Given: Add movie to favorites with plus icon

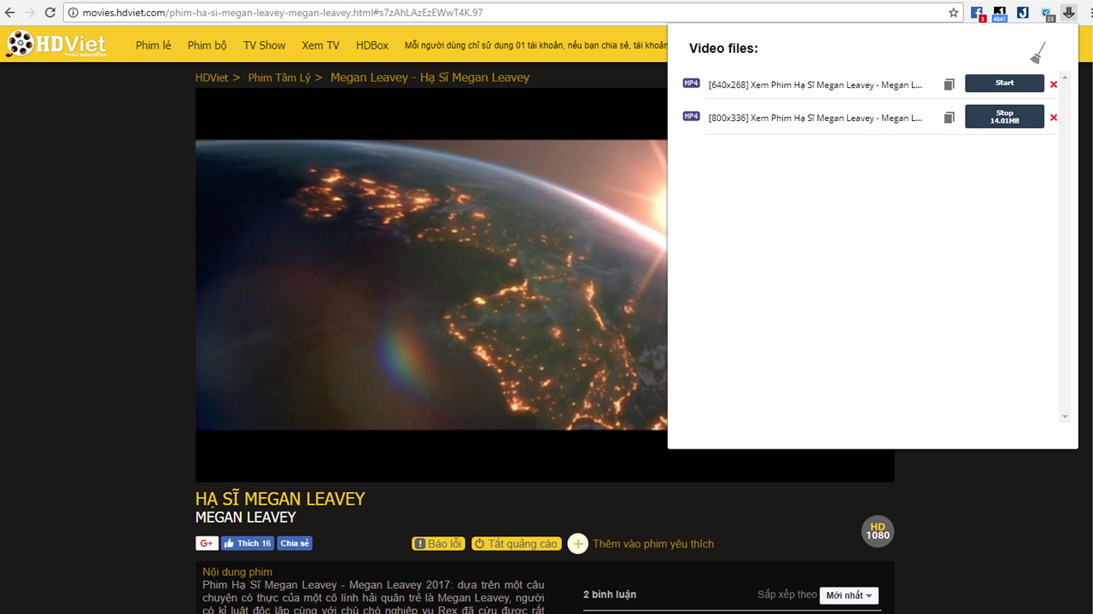Looking at the screenshot, I should (578, 543).
